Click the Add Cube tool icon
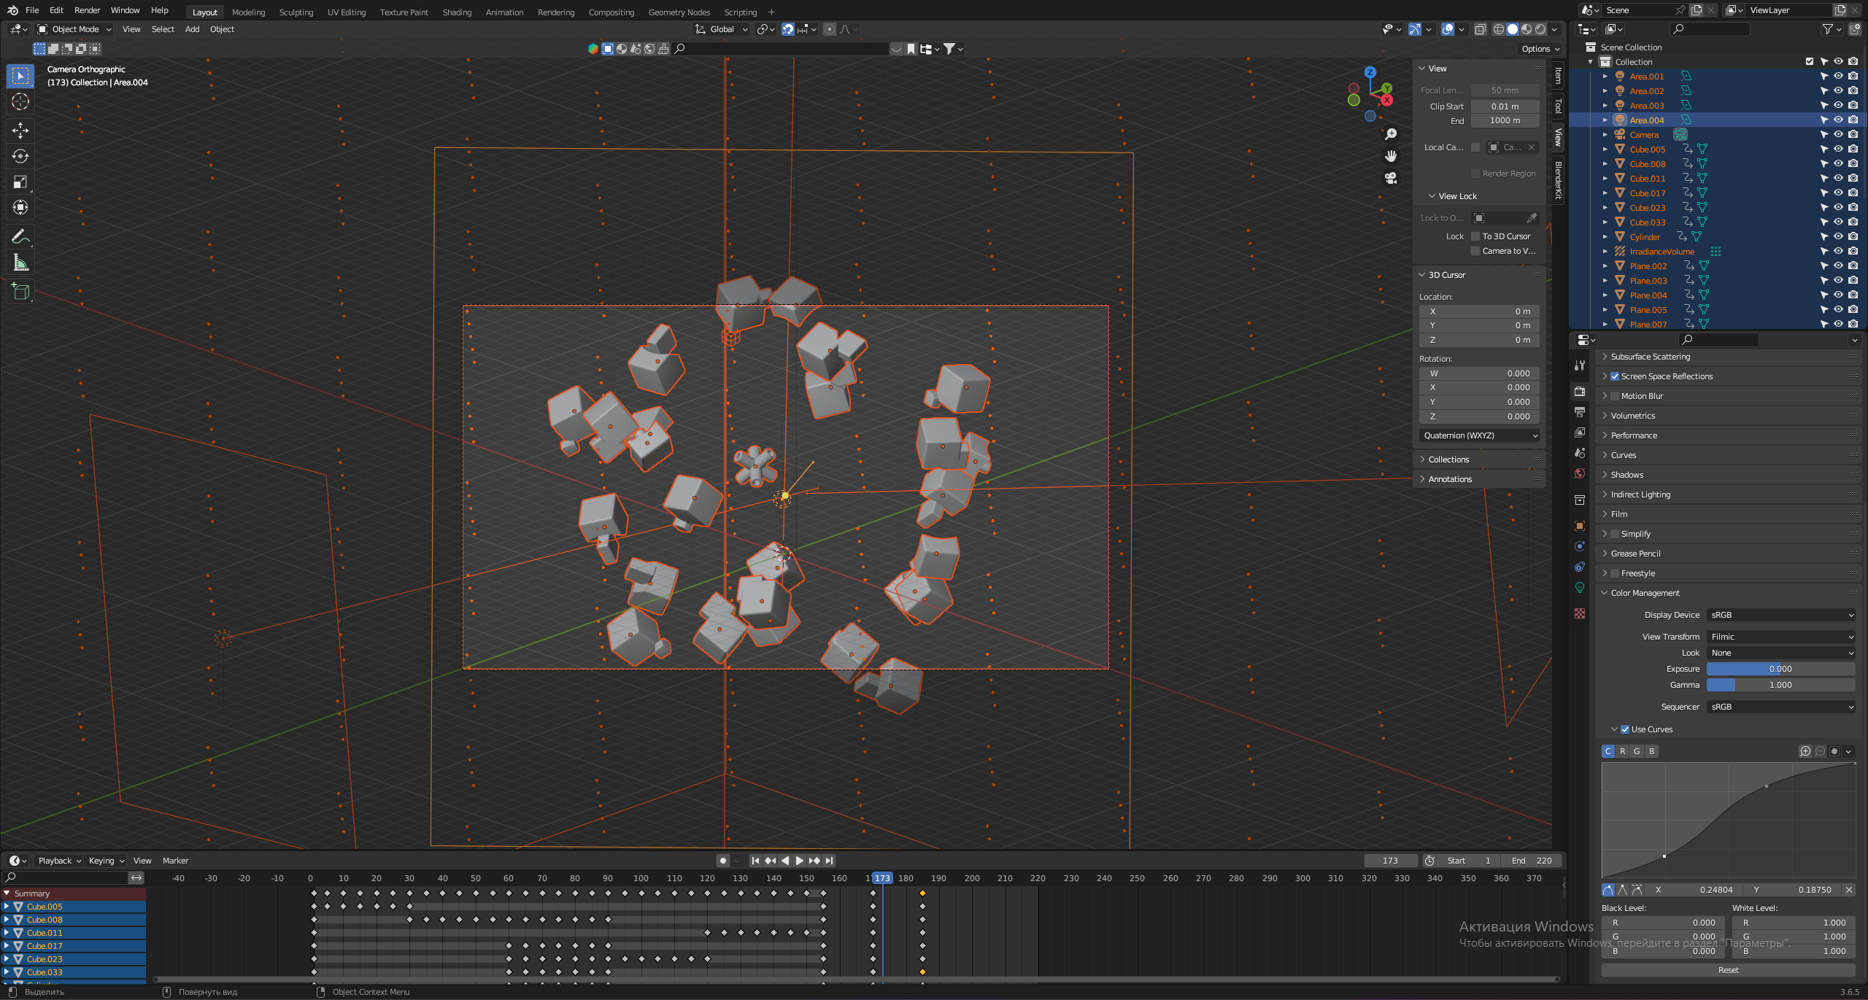1868x1000 pixels. click(20, 292)
